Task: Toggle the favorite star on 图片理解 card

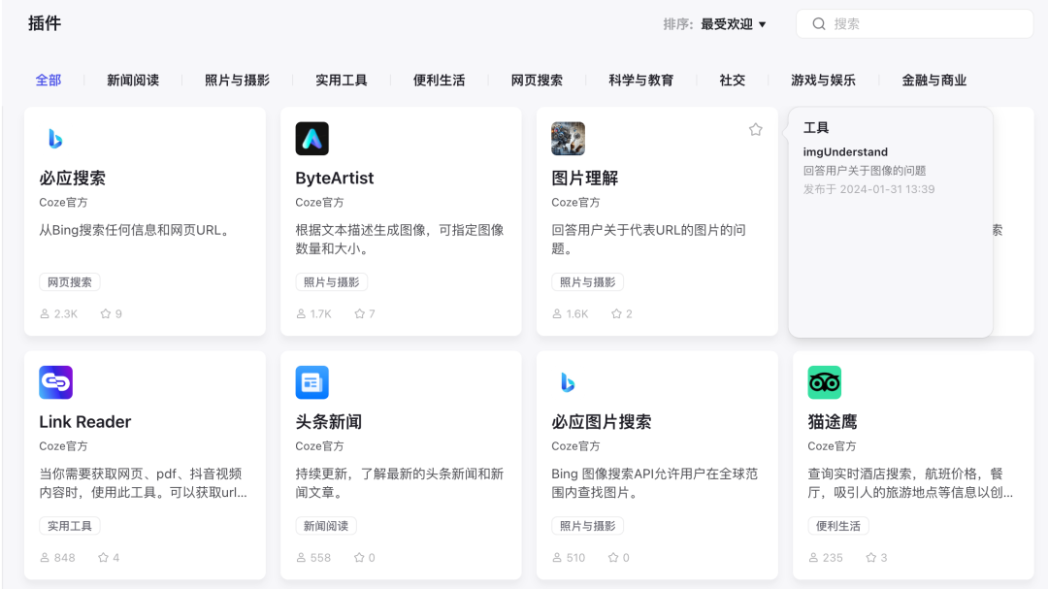Action: pyautogui.click(x=755, y=128)
